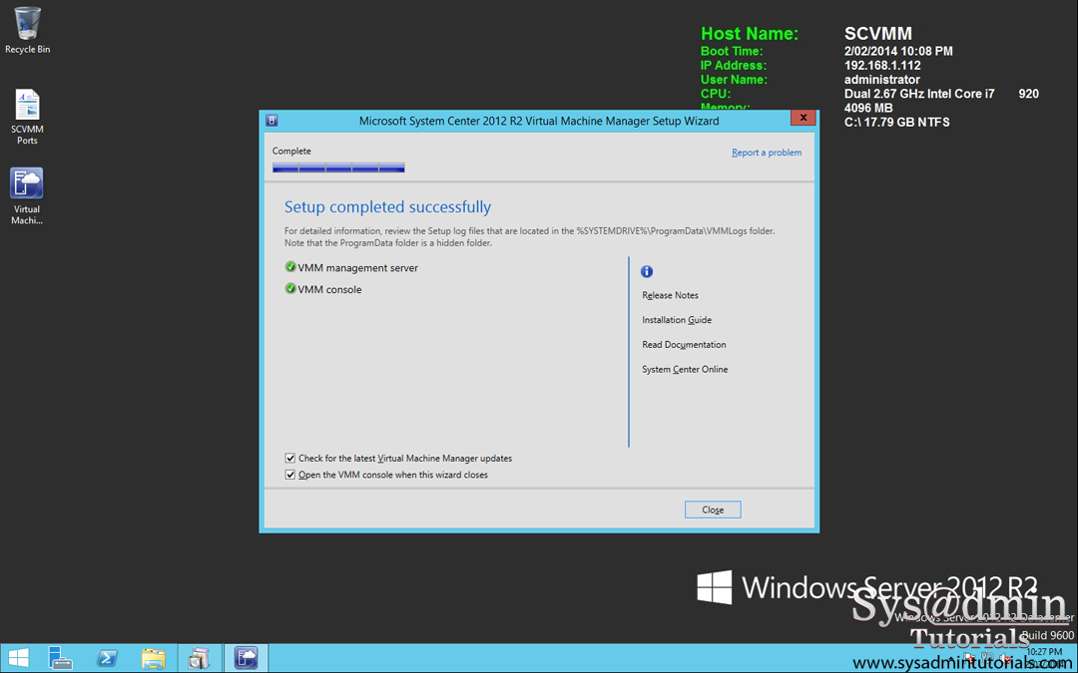Click VMM console green checkmark icon
The image size is (1078, 673).
tap(290, 288)
